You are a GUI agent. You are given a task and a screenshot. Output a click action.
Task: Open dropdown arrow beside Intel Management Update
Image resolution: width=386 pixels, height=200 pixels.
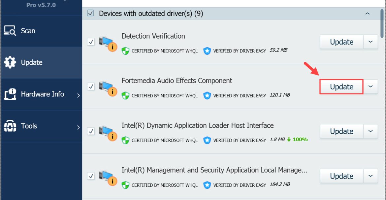[x=371, y=176]
